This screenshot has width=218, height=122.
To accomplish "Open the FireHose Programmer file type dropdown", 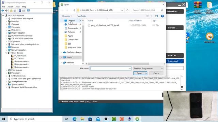I will pyautogui.click(x=148, y=68).
